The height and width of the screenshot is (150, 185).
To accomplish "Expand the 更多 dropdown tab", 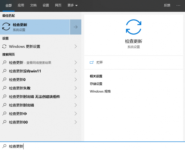I will (72, 5).
